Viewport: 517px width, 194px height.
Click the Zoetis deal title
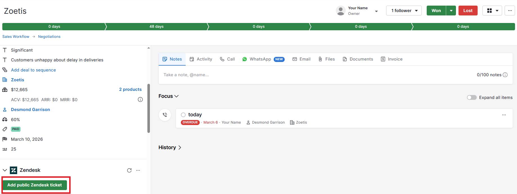tap(15, 11)
